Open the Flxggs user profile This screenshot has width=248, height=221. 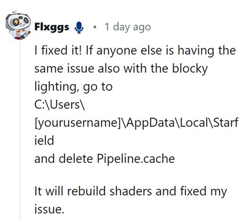(x=52, y=27)
